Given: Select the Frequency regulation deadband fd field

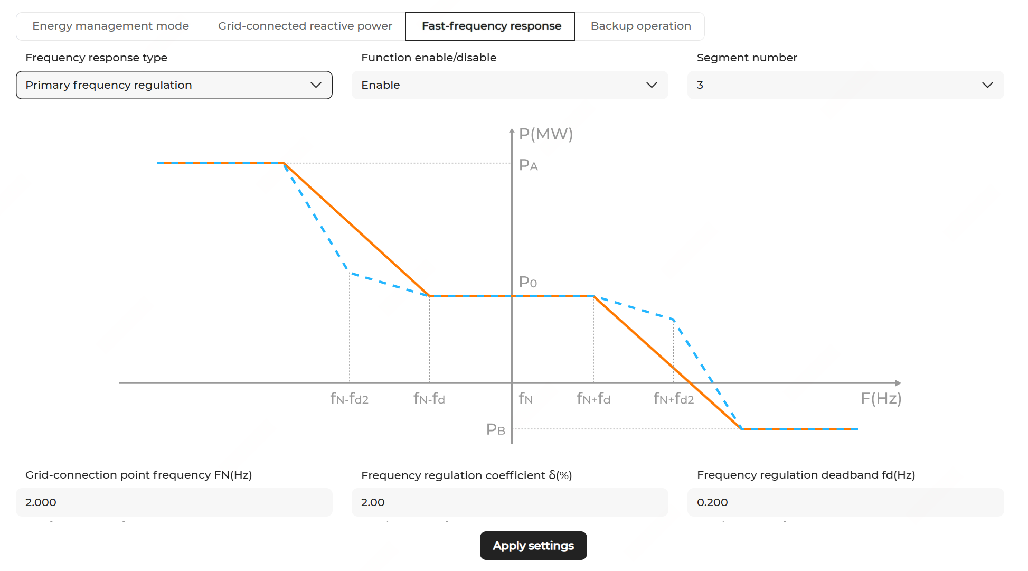Looking at the screenshot, I should click(845, 502).
